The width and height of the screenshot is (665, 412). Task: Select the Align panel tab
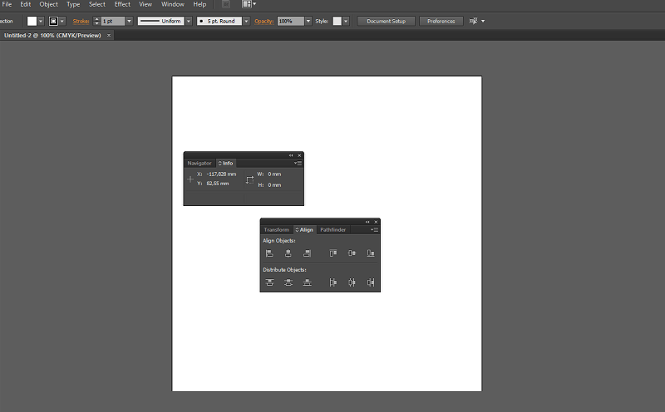[304, 230]
